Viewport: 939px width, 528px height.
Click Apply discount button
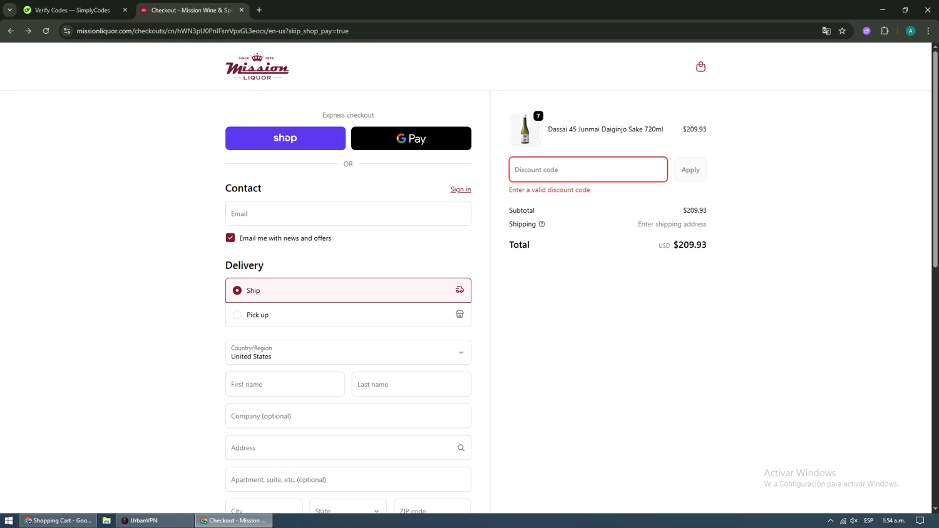690,170
